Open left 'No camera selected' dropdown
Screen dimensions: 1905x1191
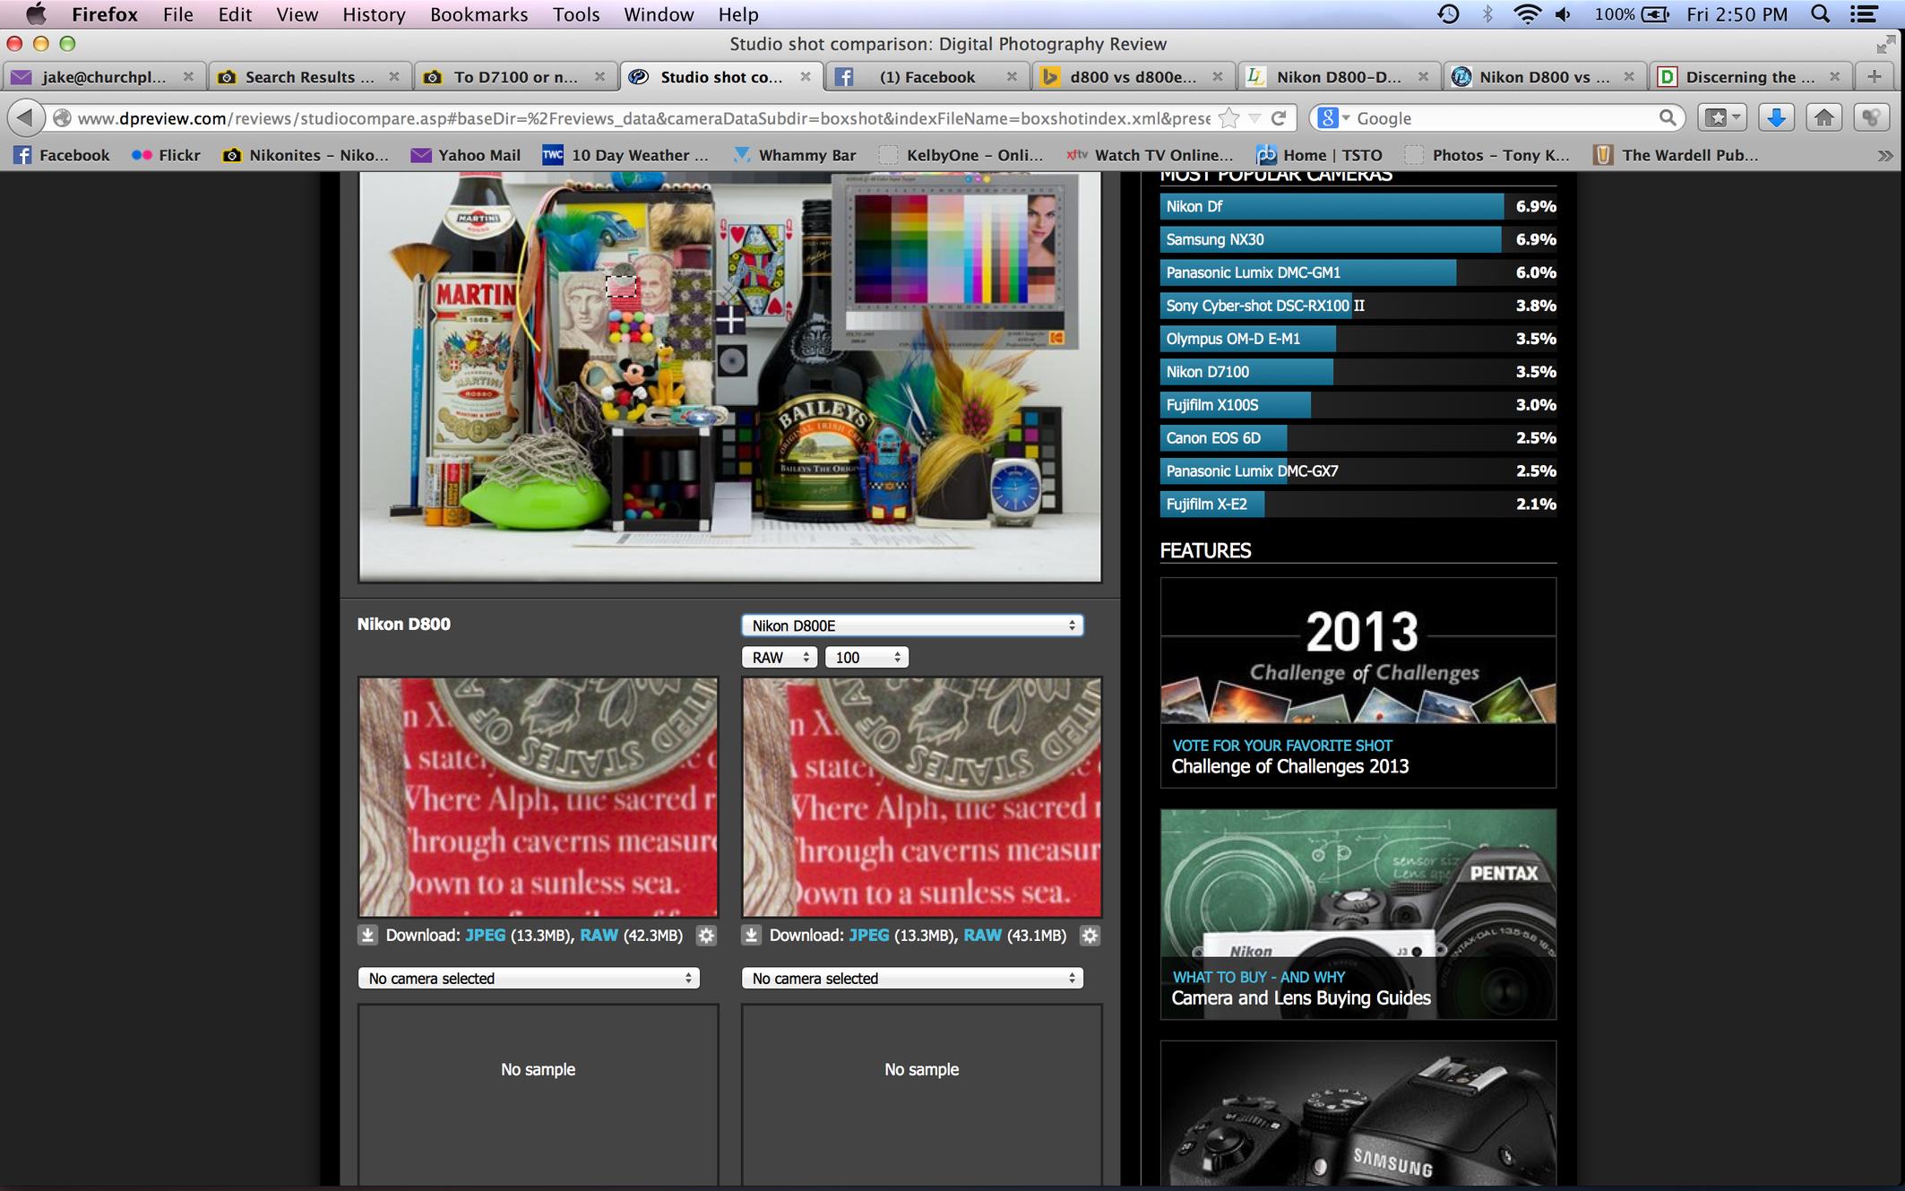pyautogui.click(x=528, y=979)
